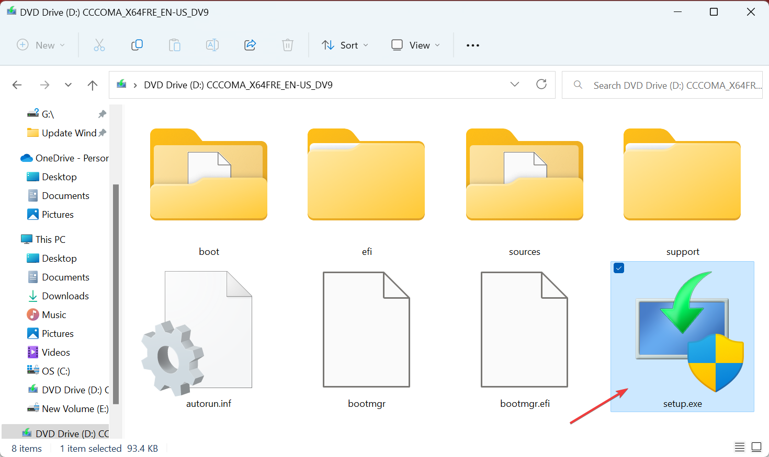Select highlighted DVD Drive (D:) at sidebar bottom
The image size is (769, 457).
pos(55,433)
